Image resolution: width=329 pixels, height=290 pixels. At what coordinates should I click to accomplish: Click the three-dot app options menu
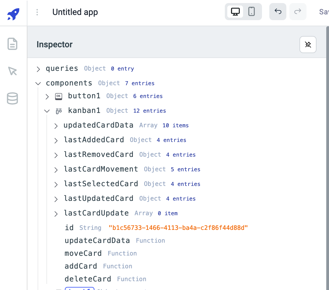point(37,12)
